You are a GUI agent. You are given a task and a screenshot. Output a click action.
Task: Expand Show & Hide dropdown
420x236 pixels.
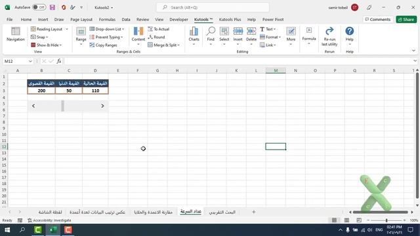(x=61, y=45)
